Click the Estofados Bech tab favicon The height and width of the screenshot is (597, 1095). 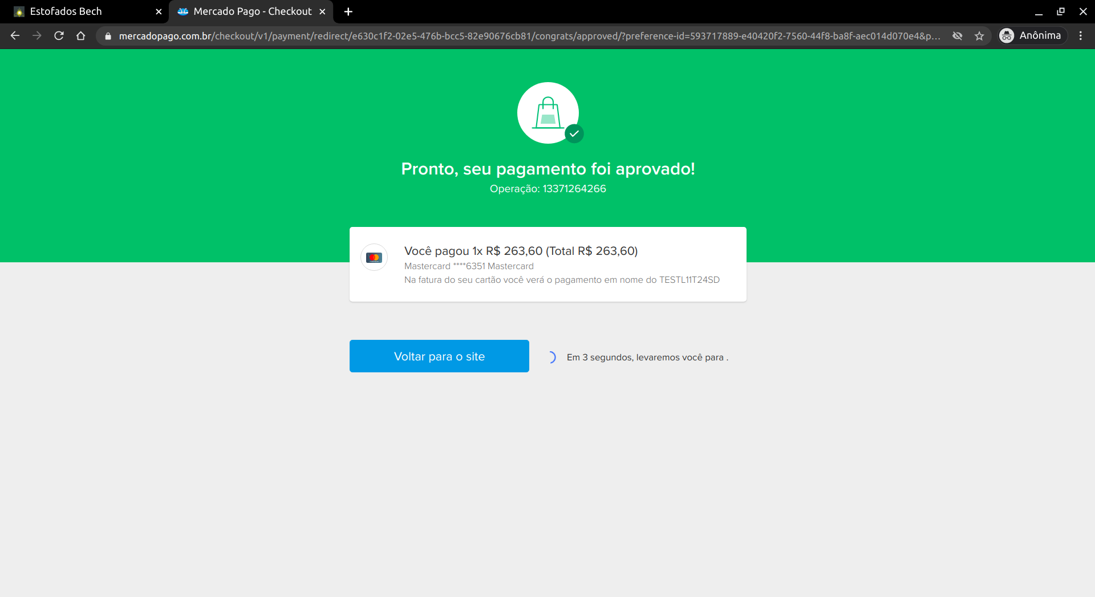pos(19,12)
